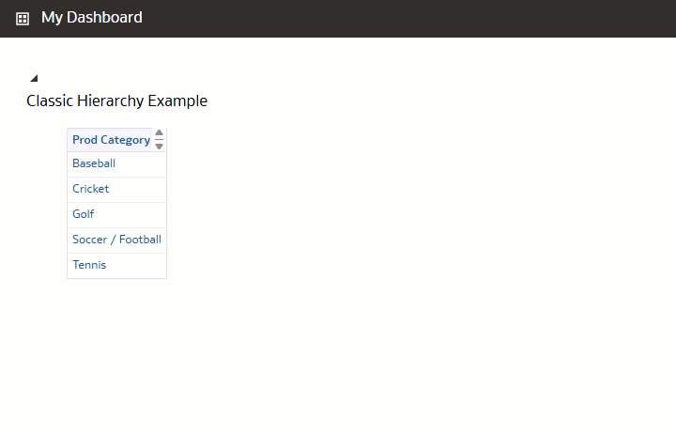The image size is (676, 434).
Task: Click the word Classic in the section title
Action: pos(50,101)
